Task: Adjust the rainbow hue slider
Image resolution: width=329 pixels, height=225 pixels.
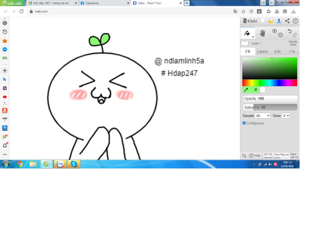Action: coord(270,83)
